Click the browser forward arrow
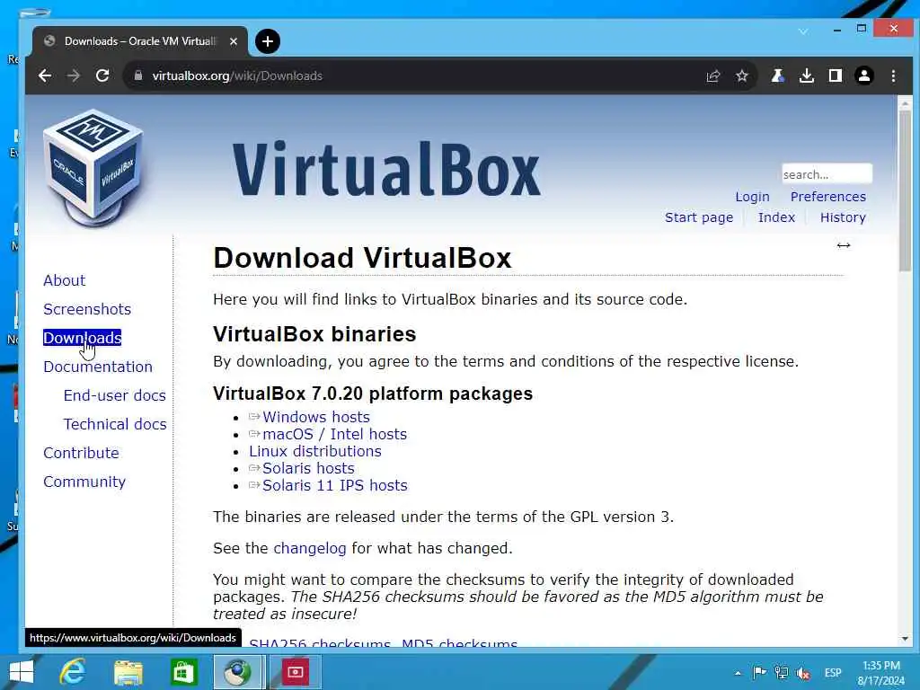920x690 pixels. point(74,75)
